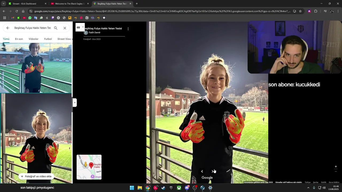Open Xbox app from the taskbar
The height and width of the screenshot is (192, 342).
coord(179,188)
